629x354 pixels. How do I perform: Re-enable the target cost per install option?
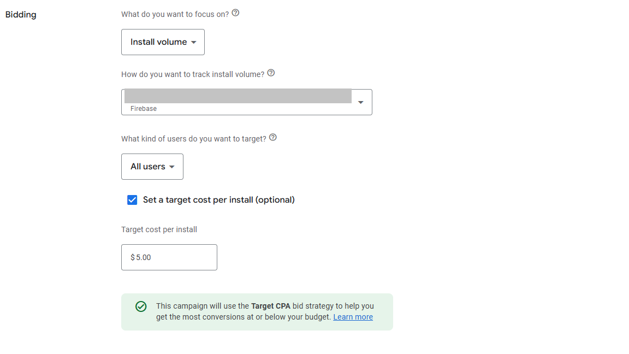(132, 200)
